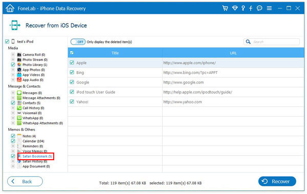
Task: Open the home icon in title bar
Action: (x=10, y=8)
